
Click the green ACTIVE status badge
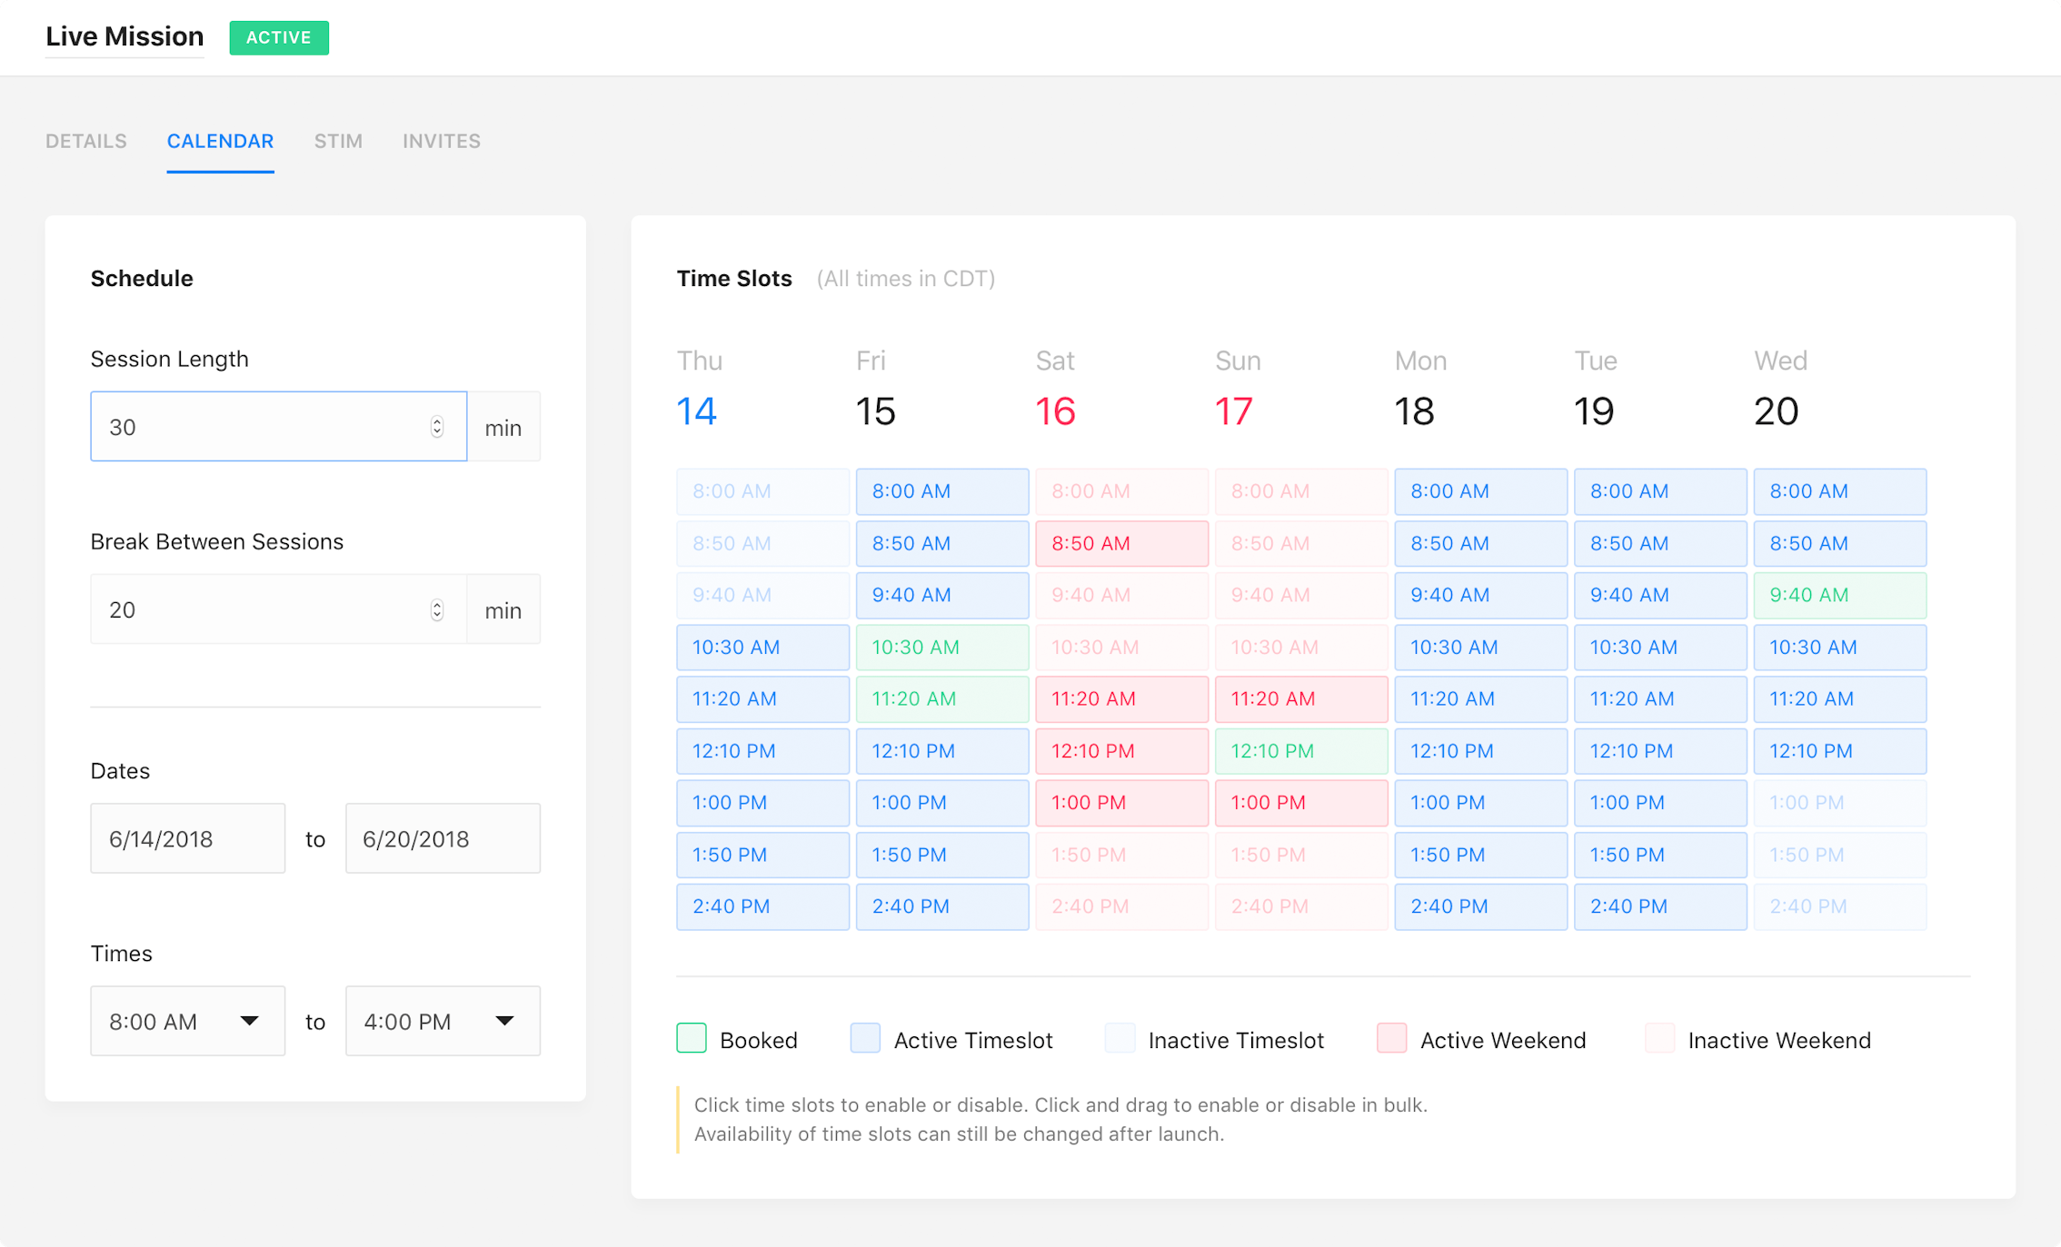(x=279, y=37)
